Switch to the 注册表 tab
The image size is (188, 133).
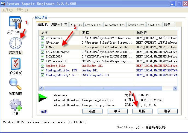43,24
